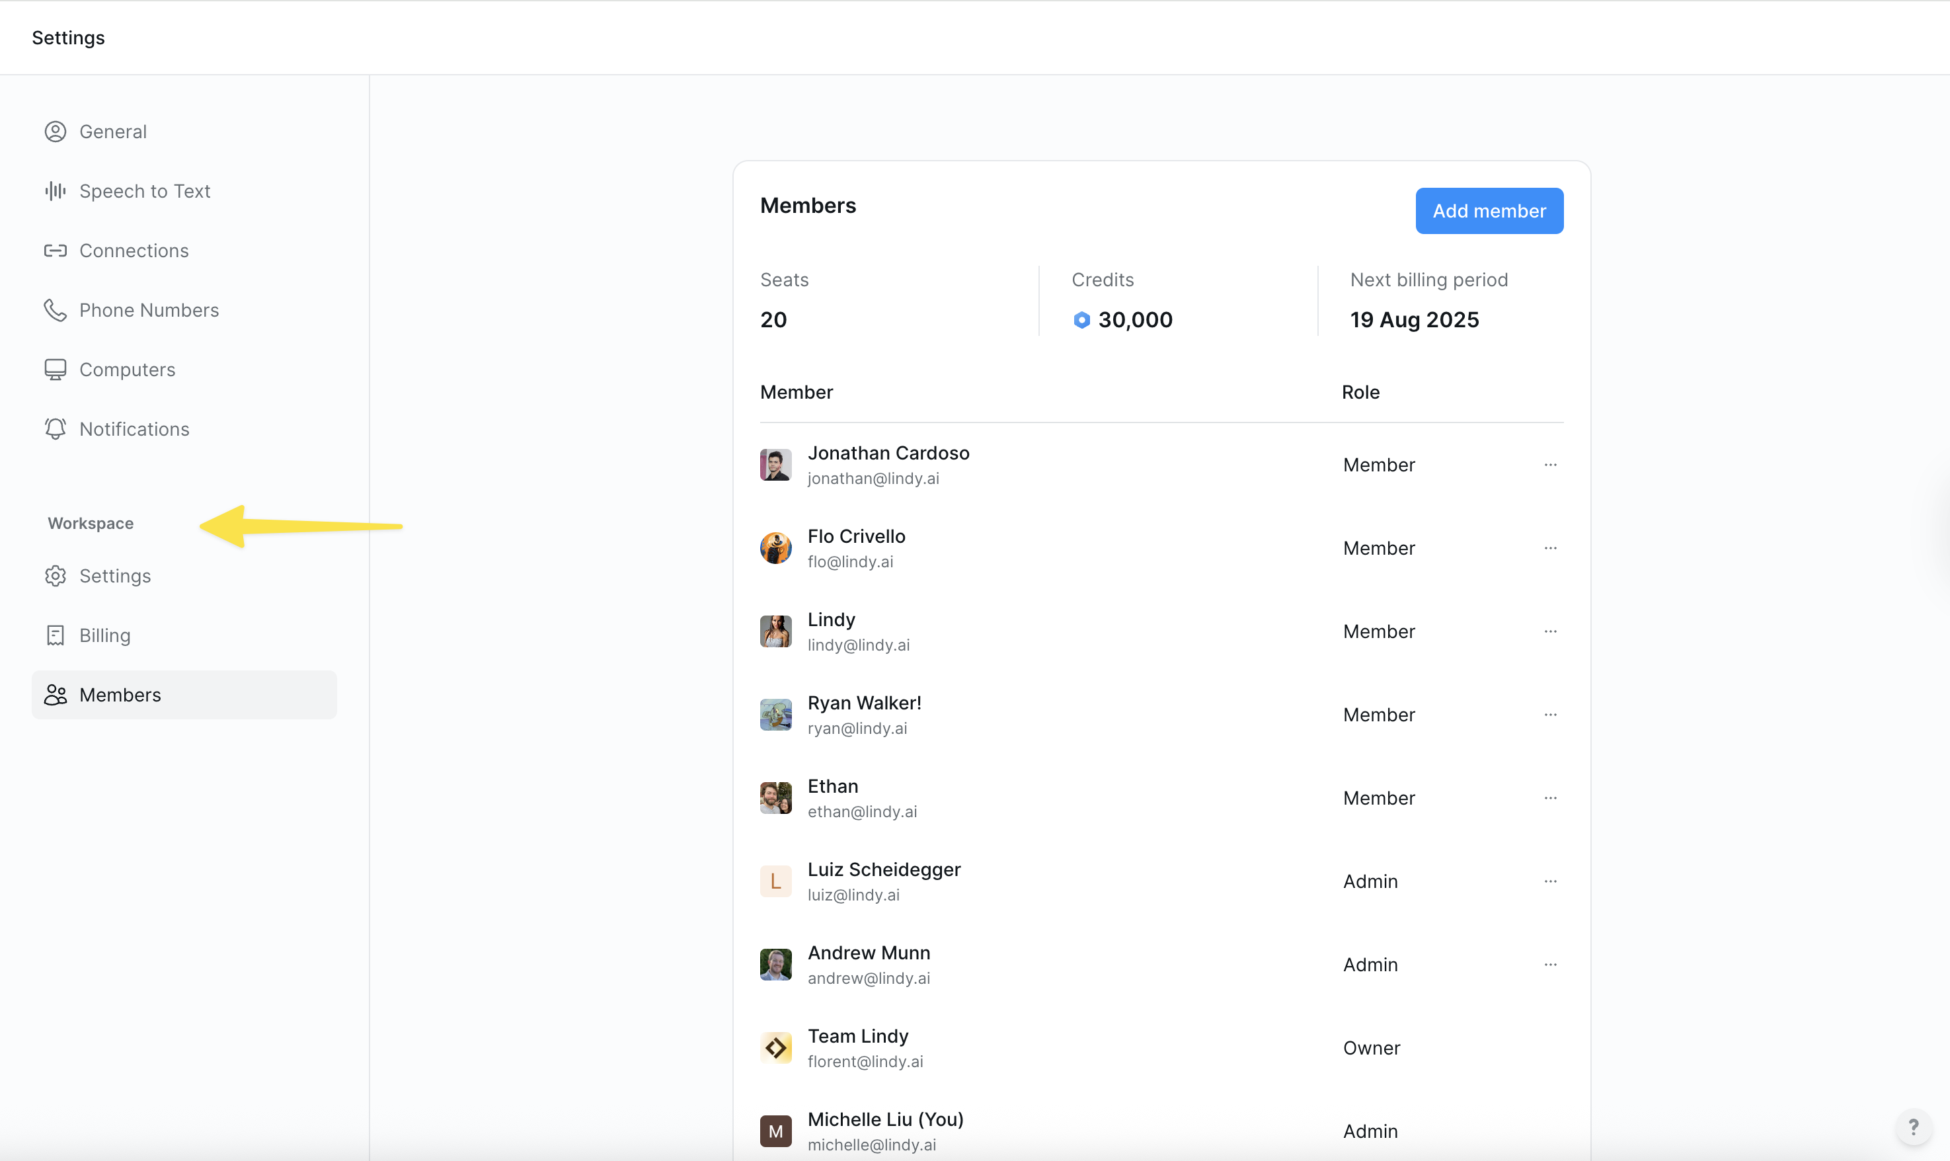Open options menu for Luiz Scheidegger
Screen dimensions: 1950x1161
1551,881
